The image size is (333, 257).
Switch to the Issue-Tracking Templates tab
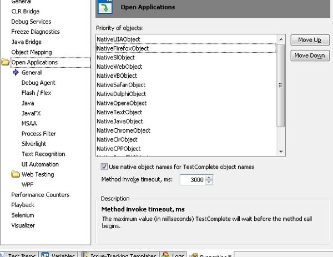(x=124, y=255)
